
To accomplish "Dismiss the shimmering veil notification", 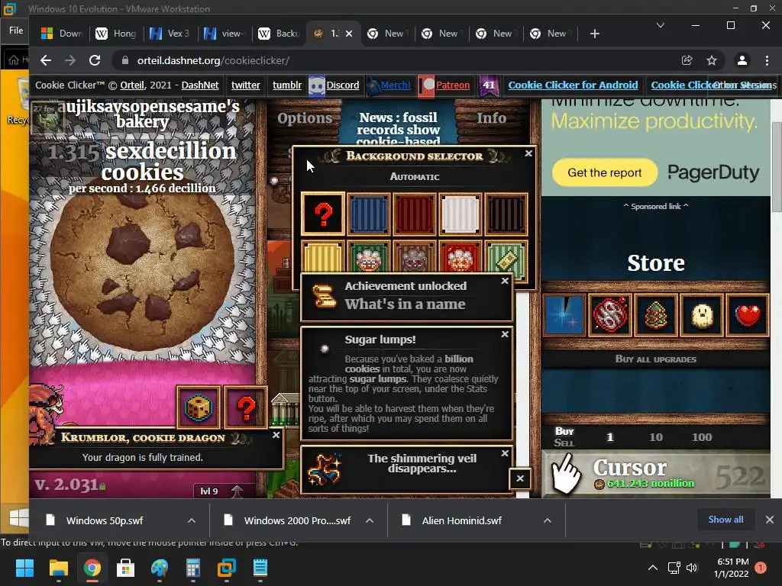I will (505, 453).
